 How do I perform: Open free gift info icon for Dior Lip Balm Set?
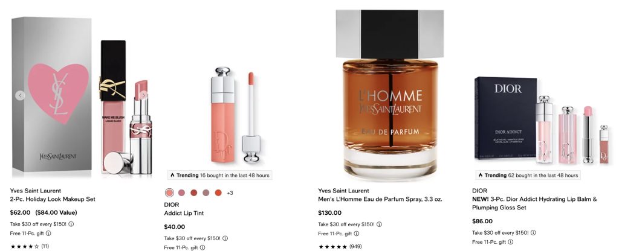coord(510,242)
